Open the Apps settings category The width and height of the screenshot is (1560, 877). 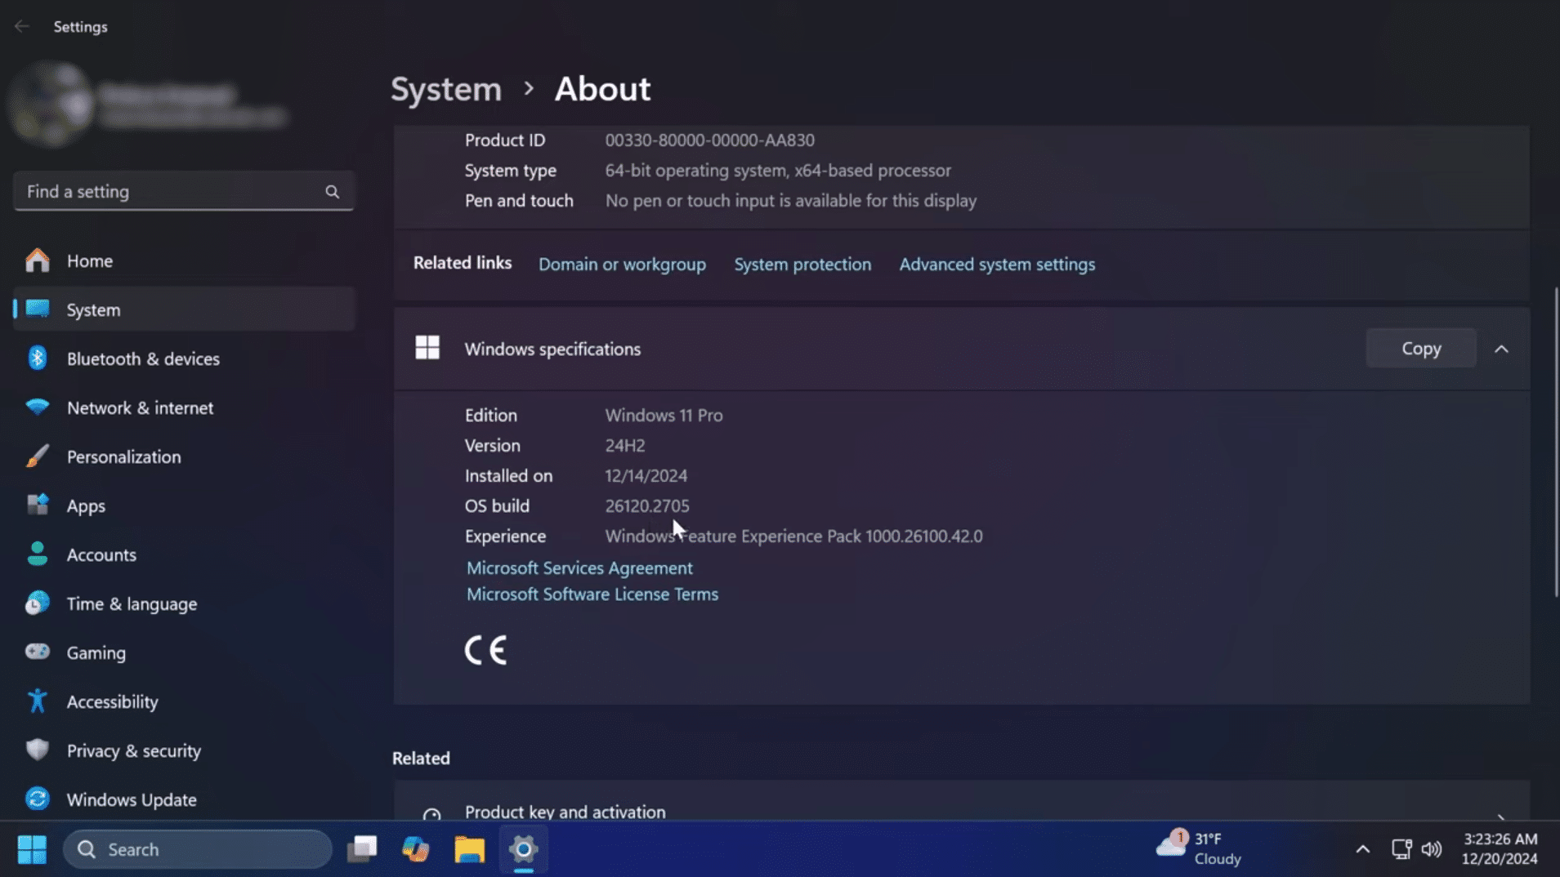click(x=184, y=505)
